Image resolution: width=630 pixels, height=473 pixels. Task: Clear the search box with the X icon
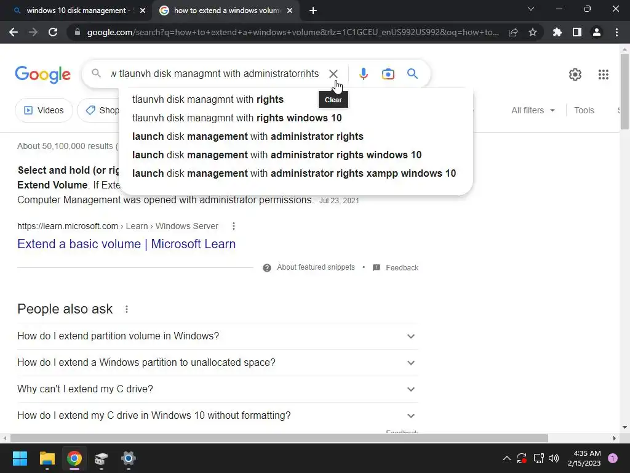333,74
